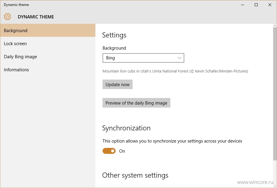
Task: Click the scrollbar down arrow
Action: (x=275, y=186)
